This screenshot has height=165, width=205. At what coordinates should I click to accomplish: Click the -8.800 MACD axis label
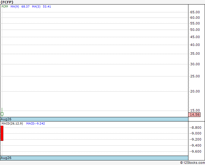pyautogui.click(x=196, y=128)
